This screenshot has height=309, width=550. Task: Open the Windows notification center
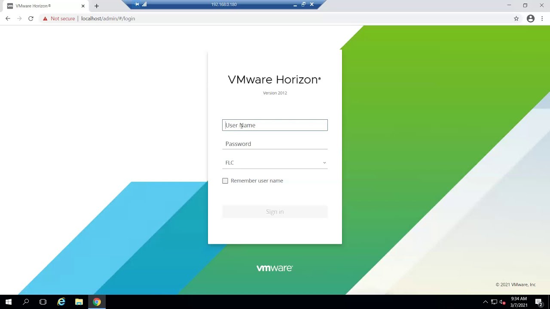pyautogui.click(x=539, y=302)
